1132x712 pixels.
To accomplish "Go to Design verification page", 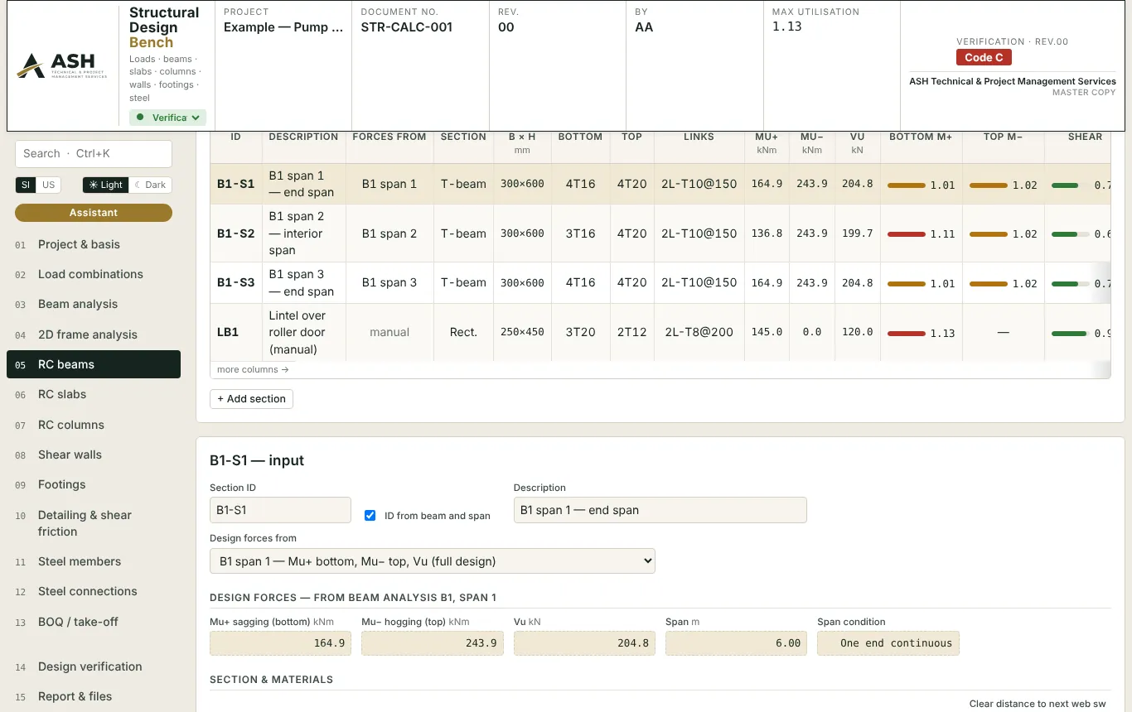I will tap(94, 666).
